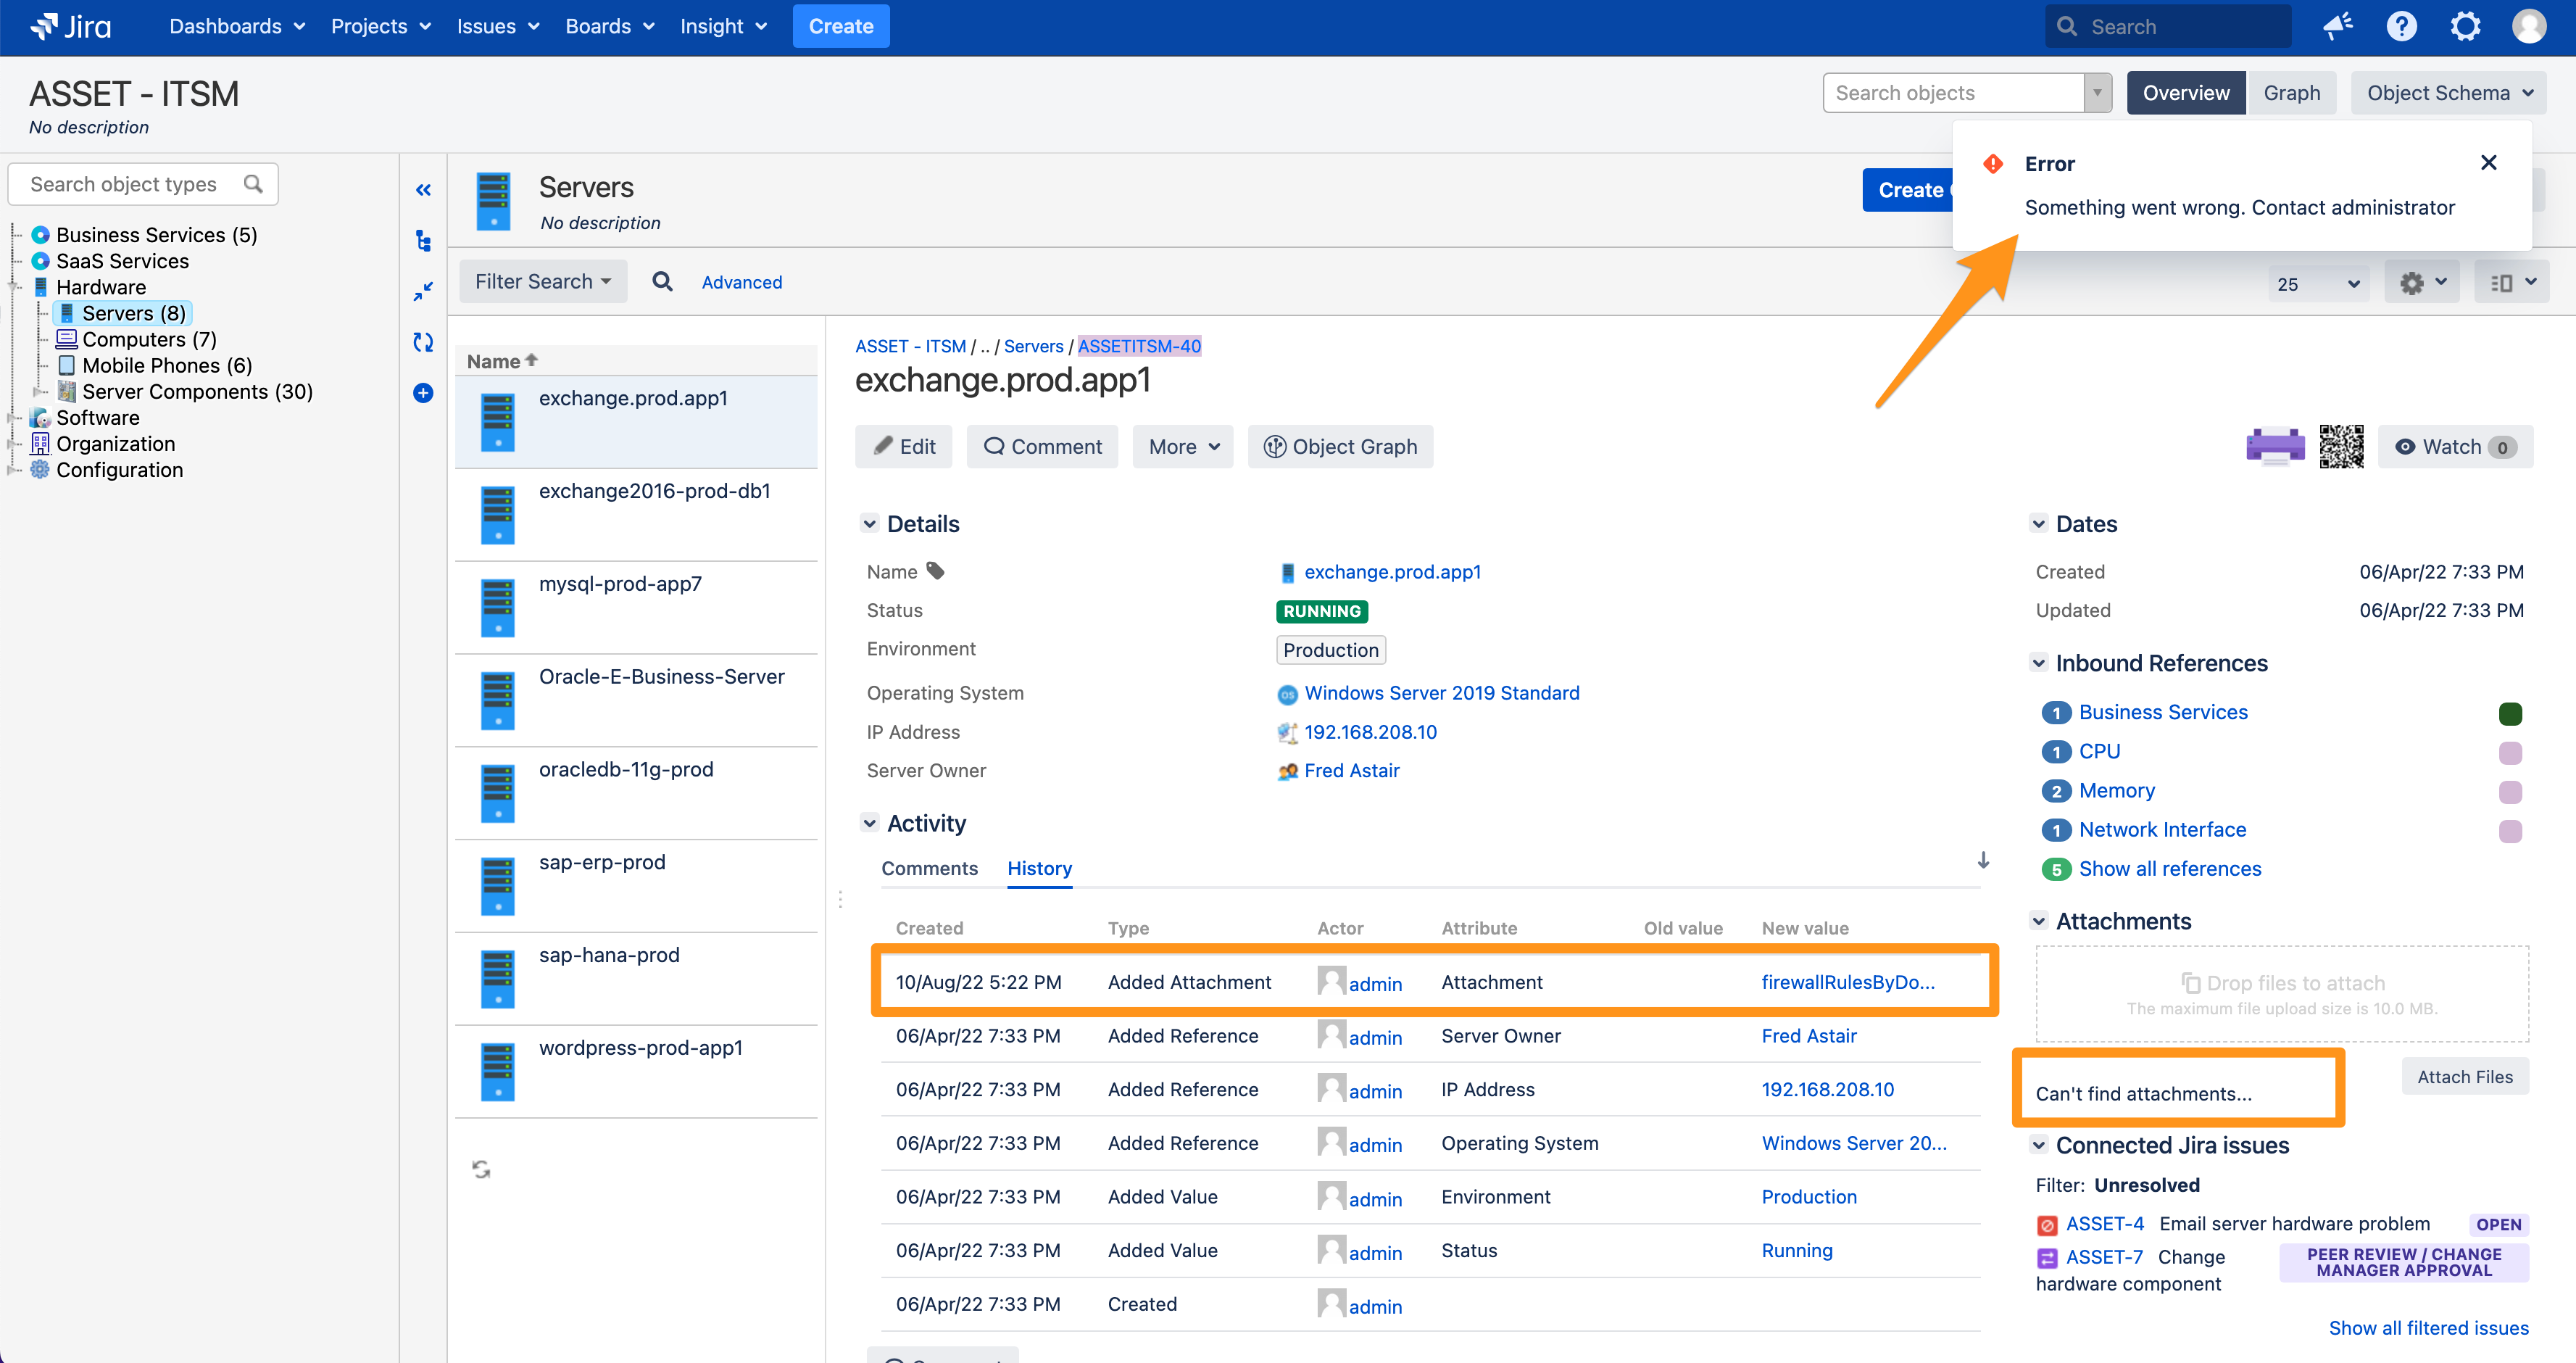
Task: Click the add object type plus icon
Action: tap(423, 393)
